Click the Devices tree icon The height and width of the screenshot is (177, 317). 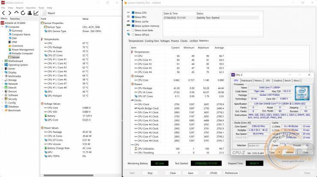tap(6, 91)
